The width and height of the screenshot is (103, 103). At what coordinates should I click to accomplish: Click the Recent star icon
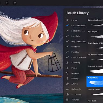[67, 20]
